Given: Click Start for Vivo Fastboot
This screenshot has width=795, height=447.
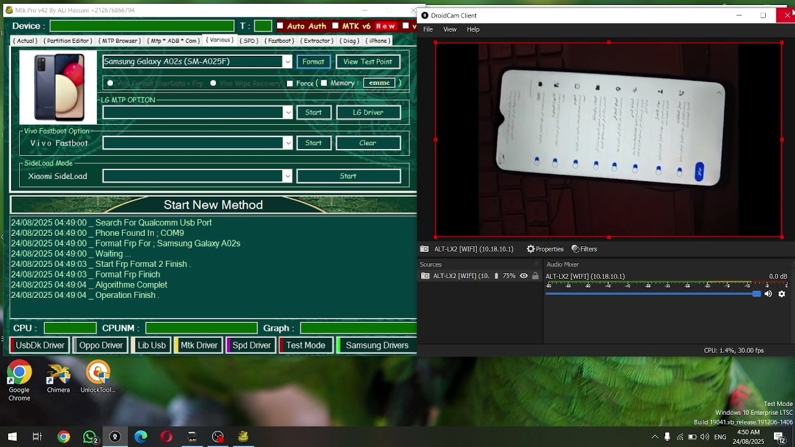Looking at the screenshot, I should [x=314, y=143].
